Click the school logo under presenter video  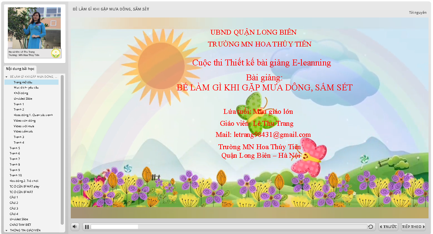coord(56,53)
